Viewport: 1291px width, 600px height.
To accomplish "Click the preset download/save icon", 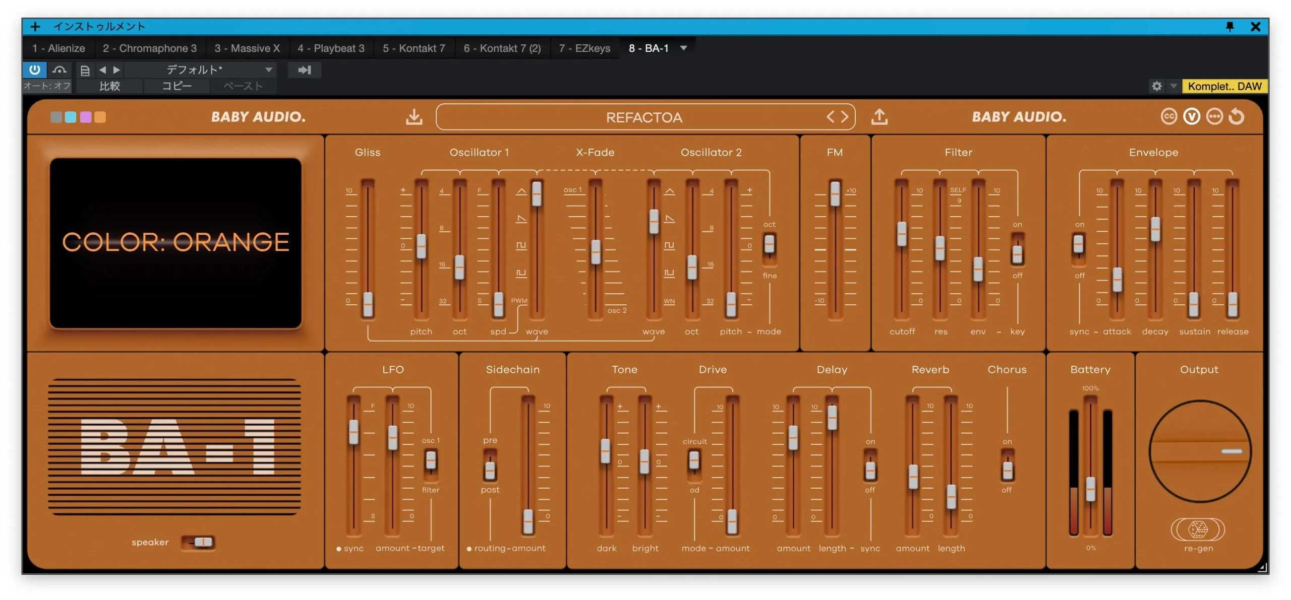I will (414, 117).
